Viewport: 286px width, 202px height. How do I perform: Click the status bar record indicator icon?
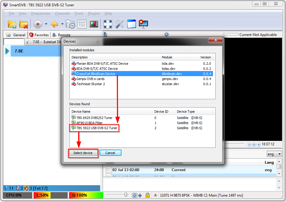155,195
